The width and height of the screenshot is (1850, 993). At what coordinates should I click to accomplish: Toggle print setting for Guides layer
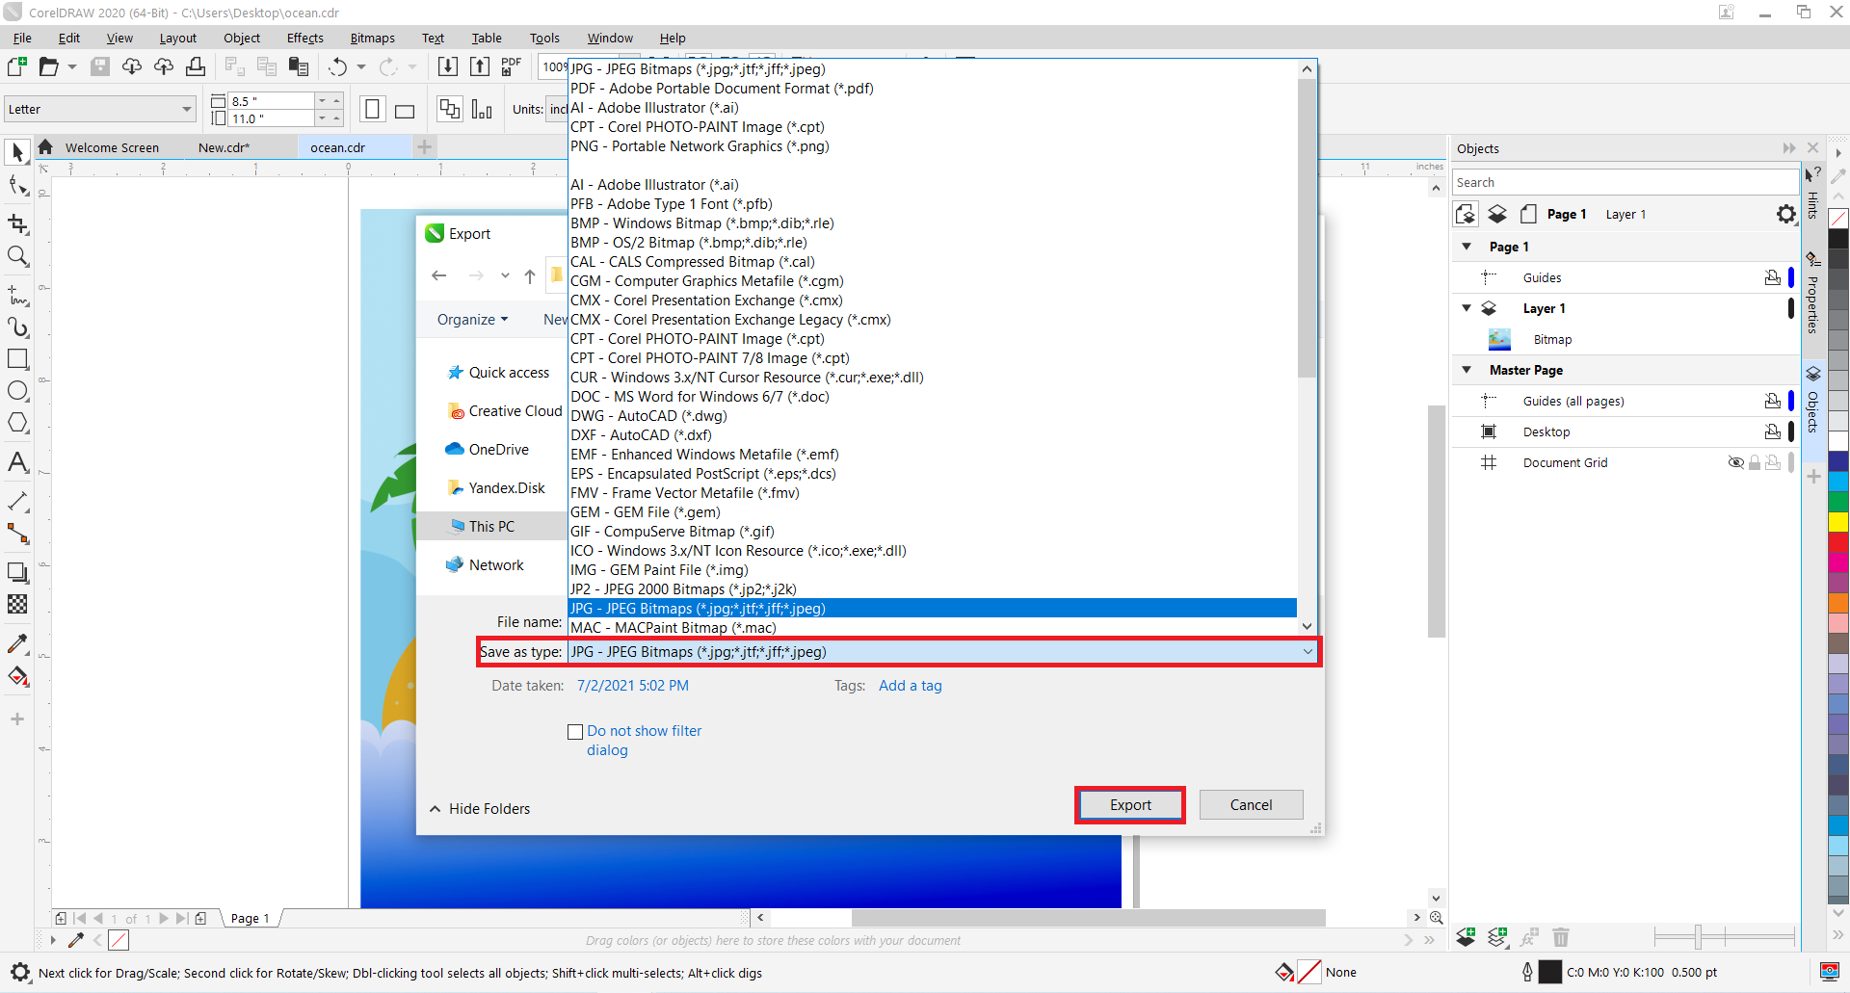pos(1772,278)
